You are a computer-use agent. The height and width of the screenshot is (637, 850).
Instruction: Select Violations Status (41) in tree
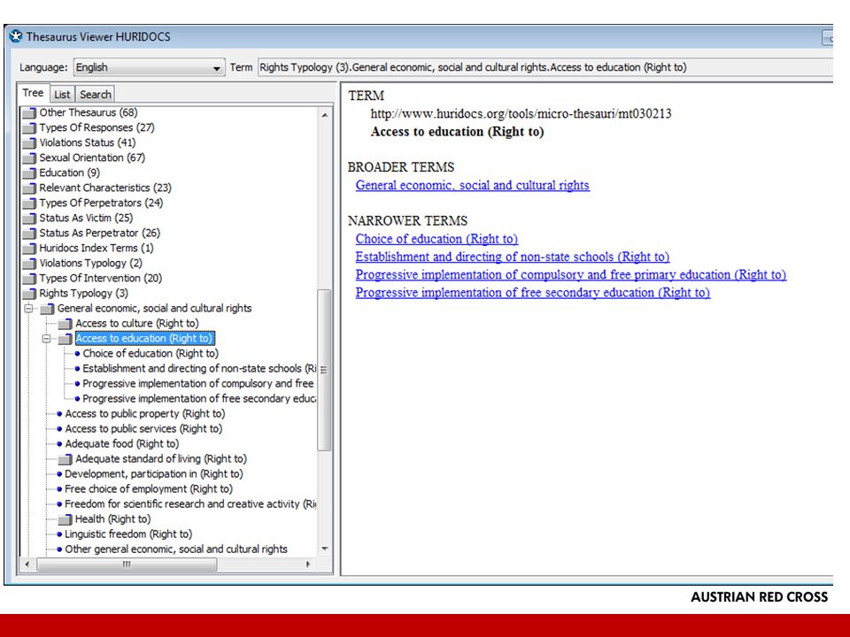(x=88, y=143)
